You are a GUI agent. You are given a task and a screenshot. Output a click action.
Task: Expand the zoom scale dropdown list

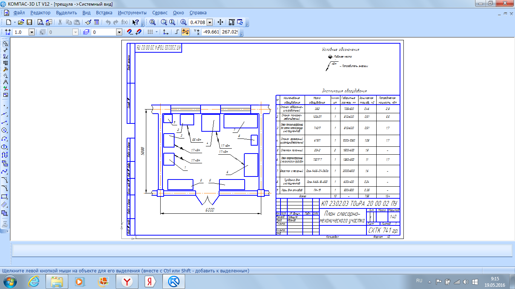pyautogui.click(x=210, y=22)
